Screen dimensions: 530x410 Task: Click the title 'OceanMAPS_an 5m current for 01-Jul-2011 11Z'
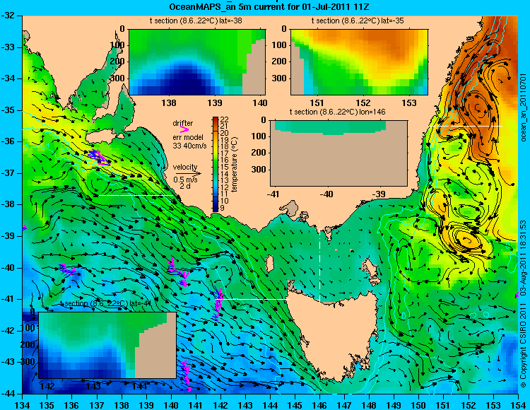coord(271,6)
